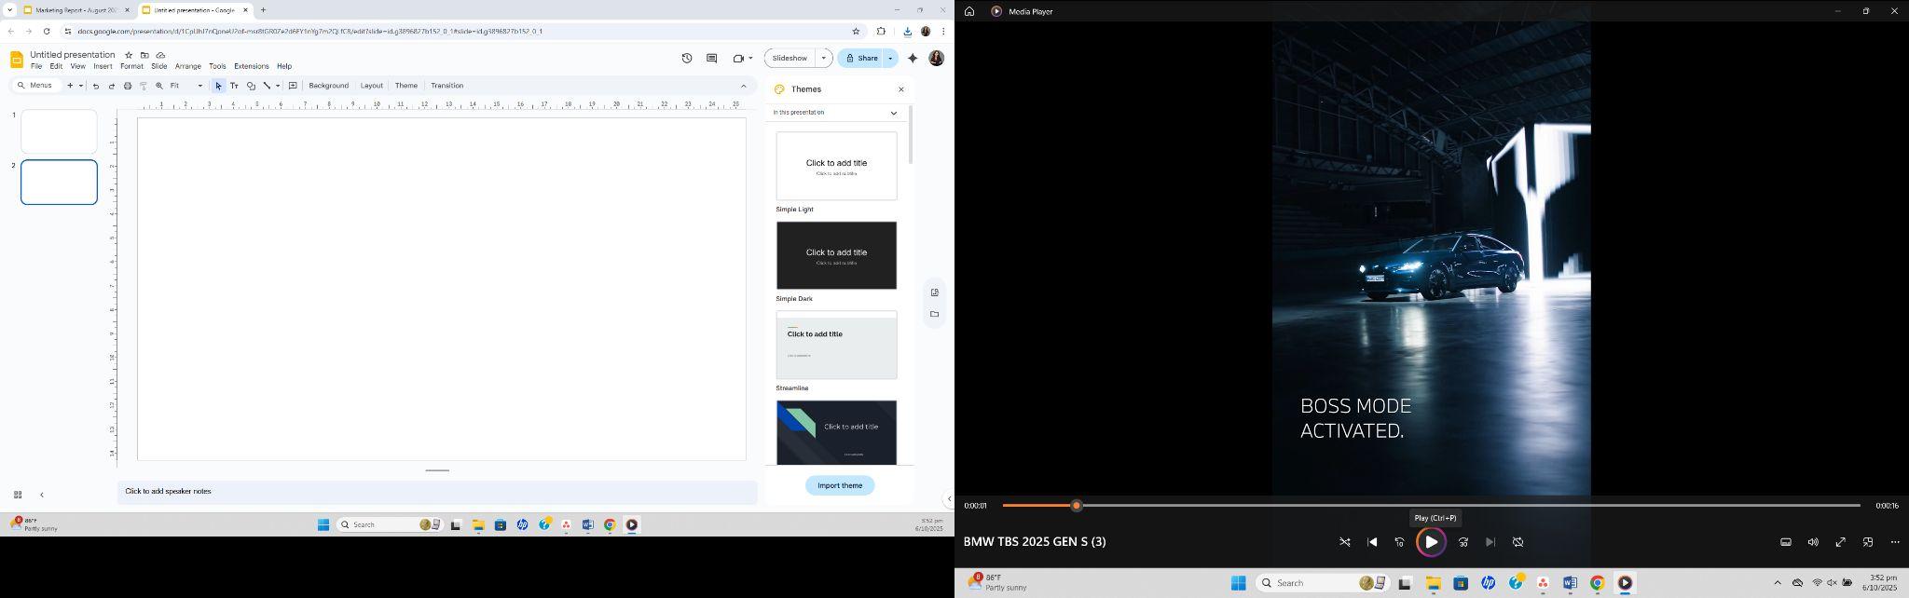1909x598 pixels.
Task: Click New slide plus button
Action: pos(70,86)
